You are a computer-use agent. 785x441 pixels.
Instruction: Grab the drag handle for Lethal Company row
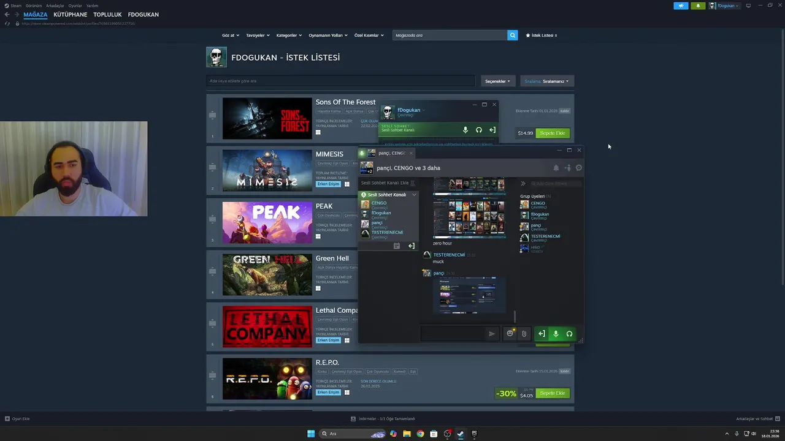212,323
